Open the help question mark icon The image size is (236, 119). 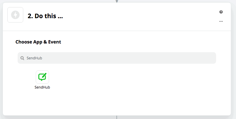point(221,12)
